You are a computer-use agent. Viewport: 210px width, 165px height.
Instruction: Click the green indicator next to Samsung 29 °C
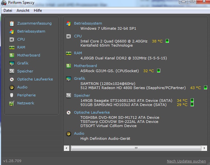(x=192, y=104)
